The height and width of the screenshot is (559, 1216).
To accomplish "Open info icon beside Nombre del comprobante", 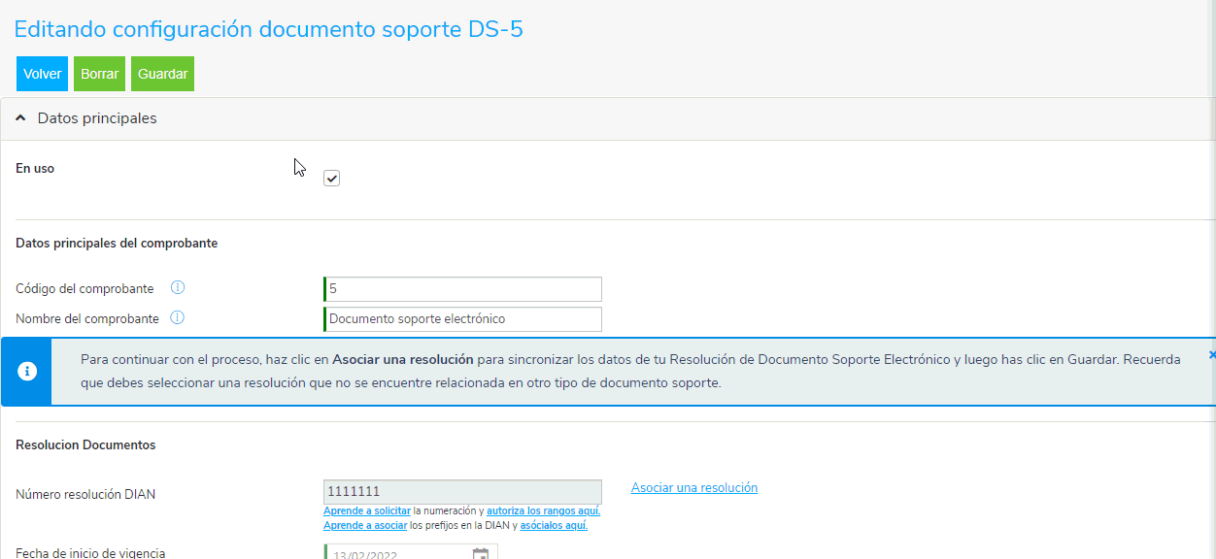I will (178, 318).
